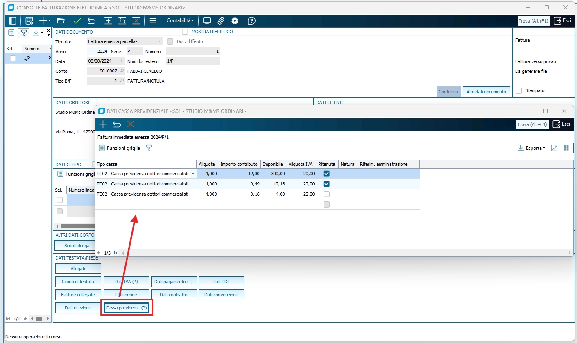577x343 pixels.
Task: Click the delete row icon with red X
Action: [x=136, y=21]
